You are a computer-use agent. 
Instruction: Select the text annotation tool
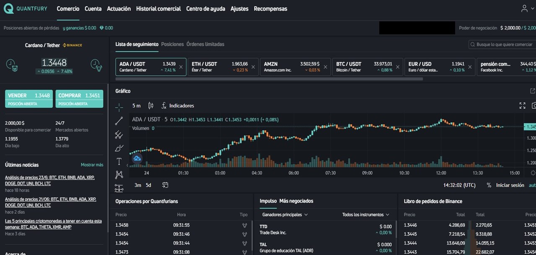click(x=119, y=161)
